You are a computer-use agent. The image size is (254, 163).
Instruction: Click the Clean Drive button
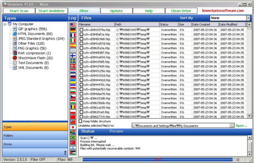tap(181, 11)
